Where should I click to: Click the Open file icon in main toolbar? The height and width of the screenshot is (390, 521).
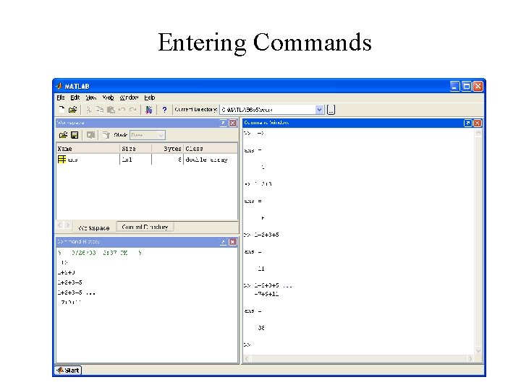(x=72, y=110)
